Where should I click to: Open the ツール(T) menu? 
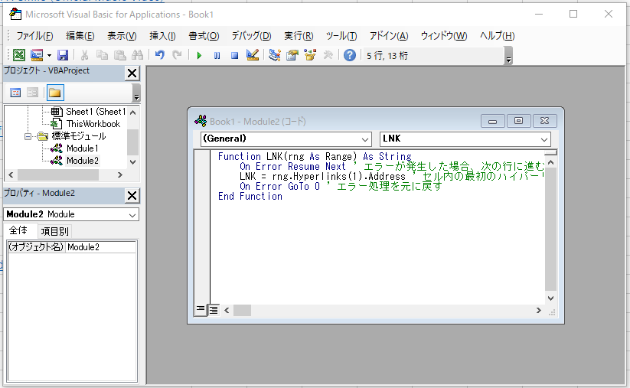pyautogui.click(x=341, y=36)
